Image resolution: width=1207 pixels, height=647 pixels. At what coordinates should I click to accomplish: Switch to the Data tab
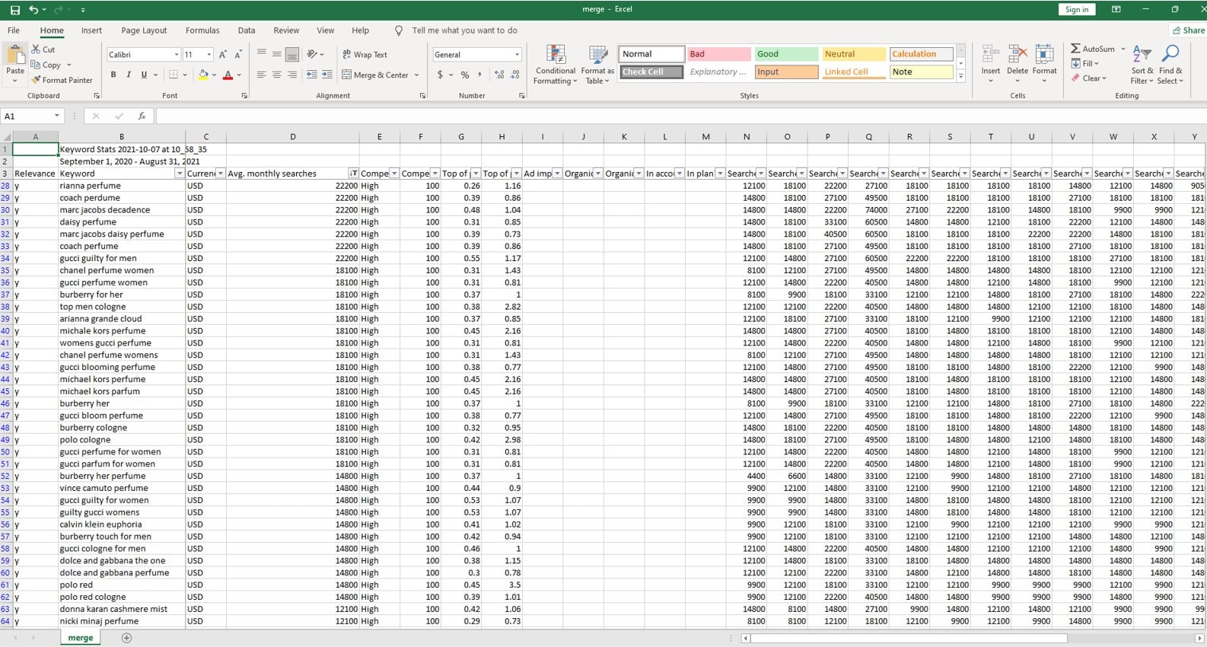[x=247, y=30]
